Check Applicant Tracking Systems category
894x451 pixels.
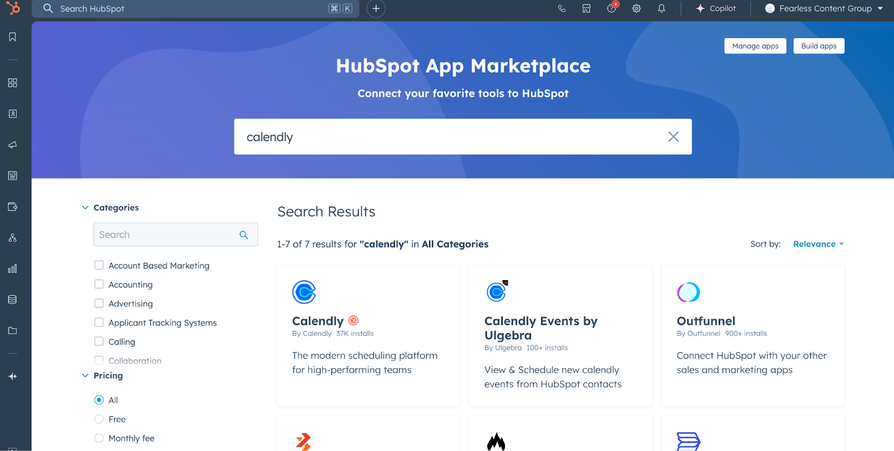coord(99,322)
